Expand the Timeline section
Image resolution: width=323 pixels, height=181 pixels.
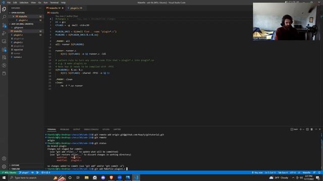click(16, 169)
